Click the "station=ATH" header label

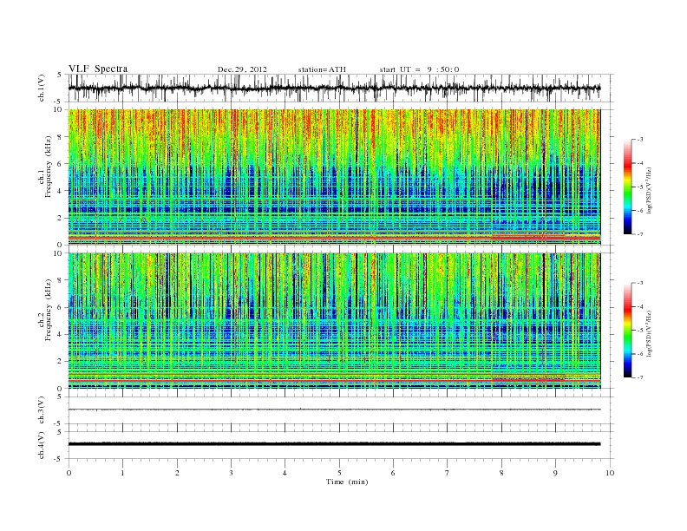[x=322, y=69]
